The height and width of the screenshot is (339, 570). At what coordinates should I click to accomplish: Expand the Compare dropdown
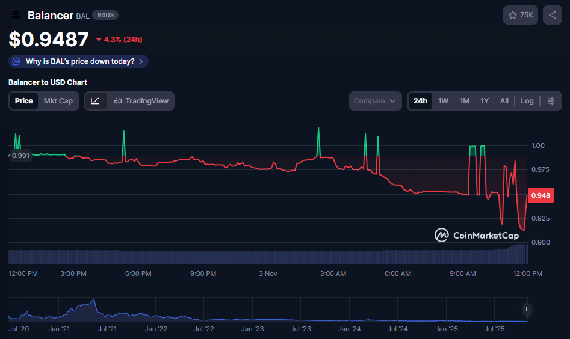click(375, 101)
